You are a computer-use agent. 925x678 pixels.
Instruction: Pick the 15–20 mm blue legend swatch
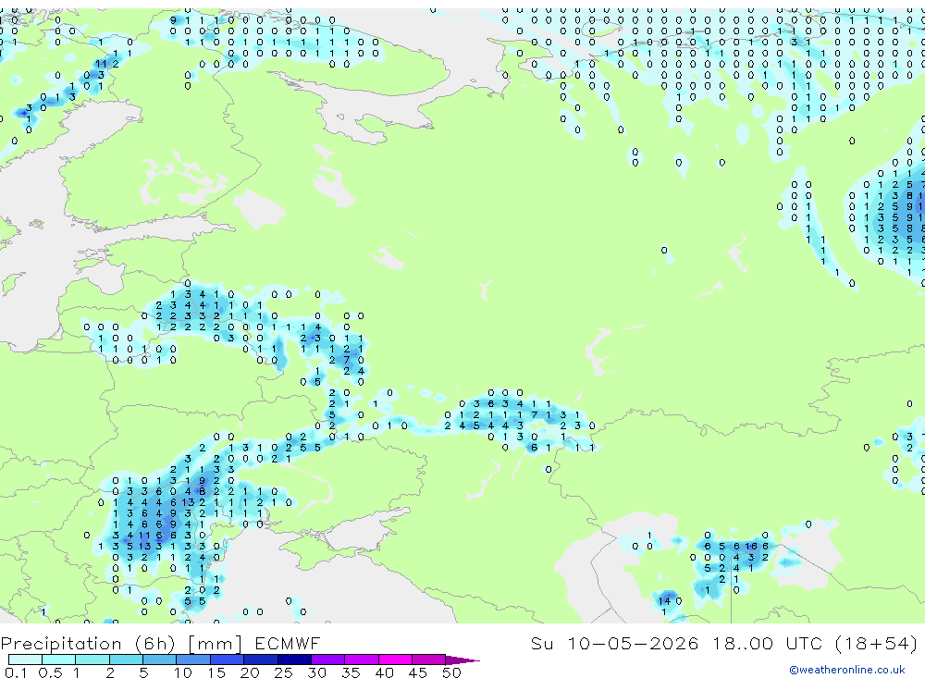[228, 660]
